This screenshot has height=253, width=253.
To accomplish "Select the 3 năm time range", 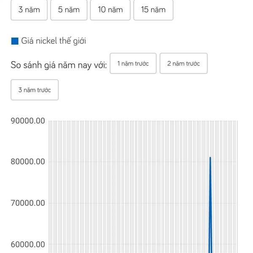I will (29, 10).
